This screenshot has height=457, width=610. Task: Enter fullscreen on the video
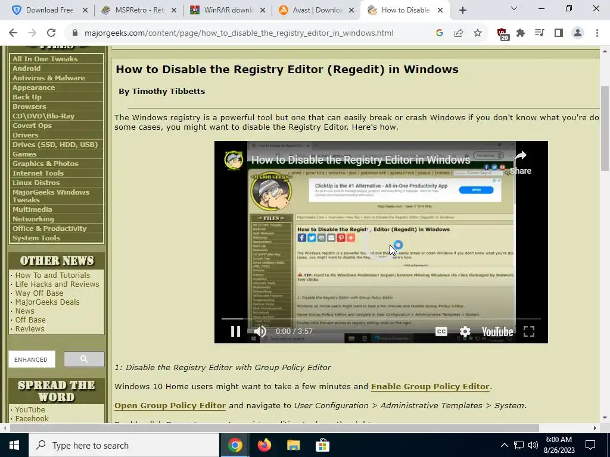click(529, 331)
